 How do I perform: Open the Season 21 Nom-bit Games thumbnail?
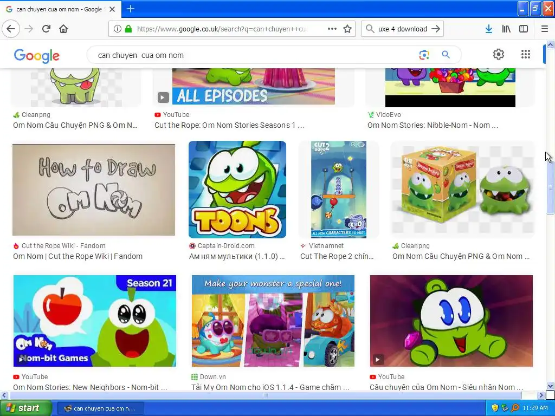(94, 321)
